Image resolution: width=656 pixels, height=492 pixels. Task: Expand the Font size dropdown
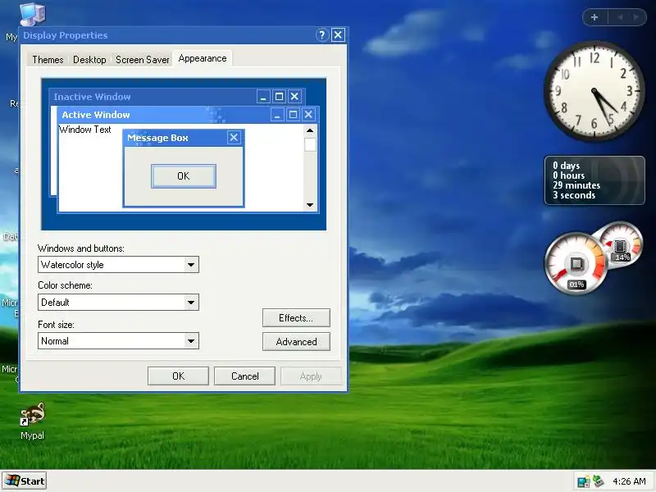(191, 341)
